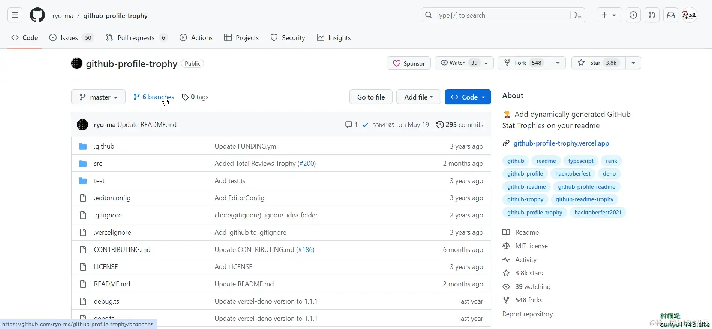The image size is (712, 329).
Task: Open the .github folder icon
Action: 83,146
